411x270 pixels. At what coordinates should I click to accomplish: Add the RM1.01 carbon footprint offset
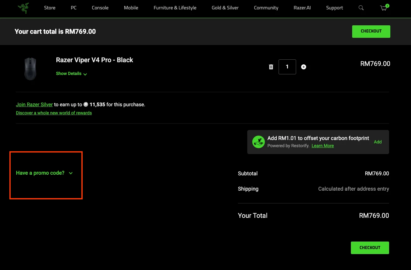378,142
